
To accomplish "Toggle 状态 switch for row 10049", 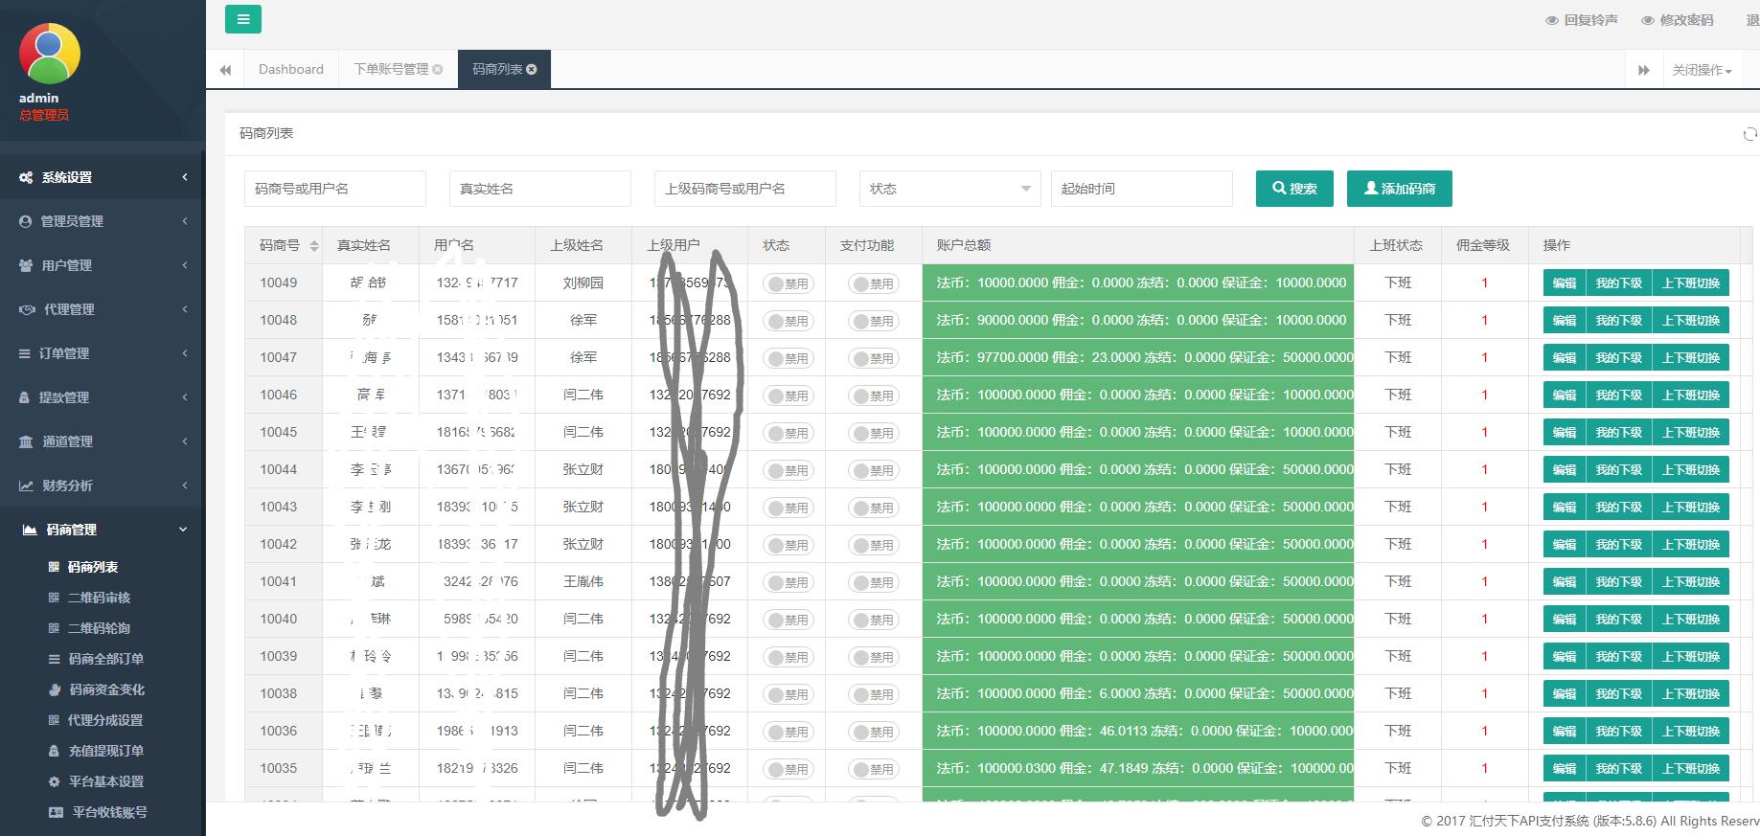I will 788,283.
